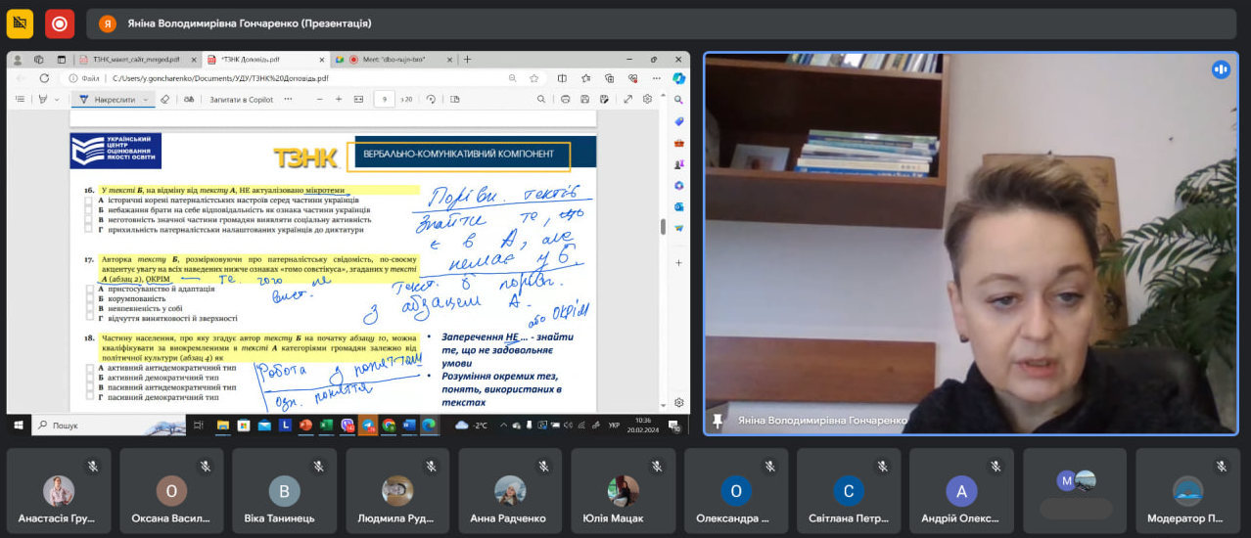
Task: Expand the highlighter tool dropdown arrow
Action: click(57, 99)
